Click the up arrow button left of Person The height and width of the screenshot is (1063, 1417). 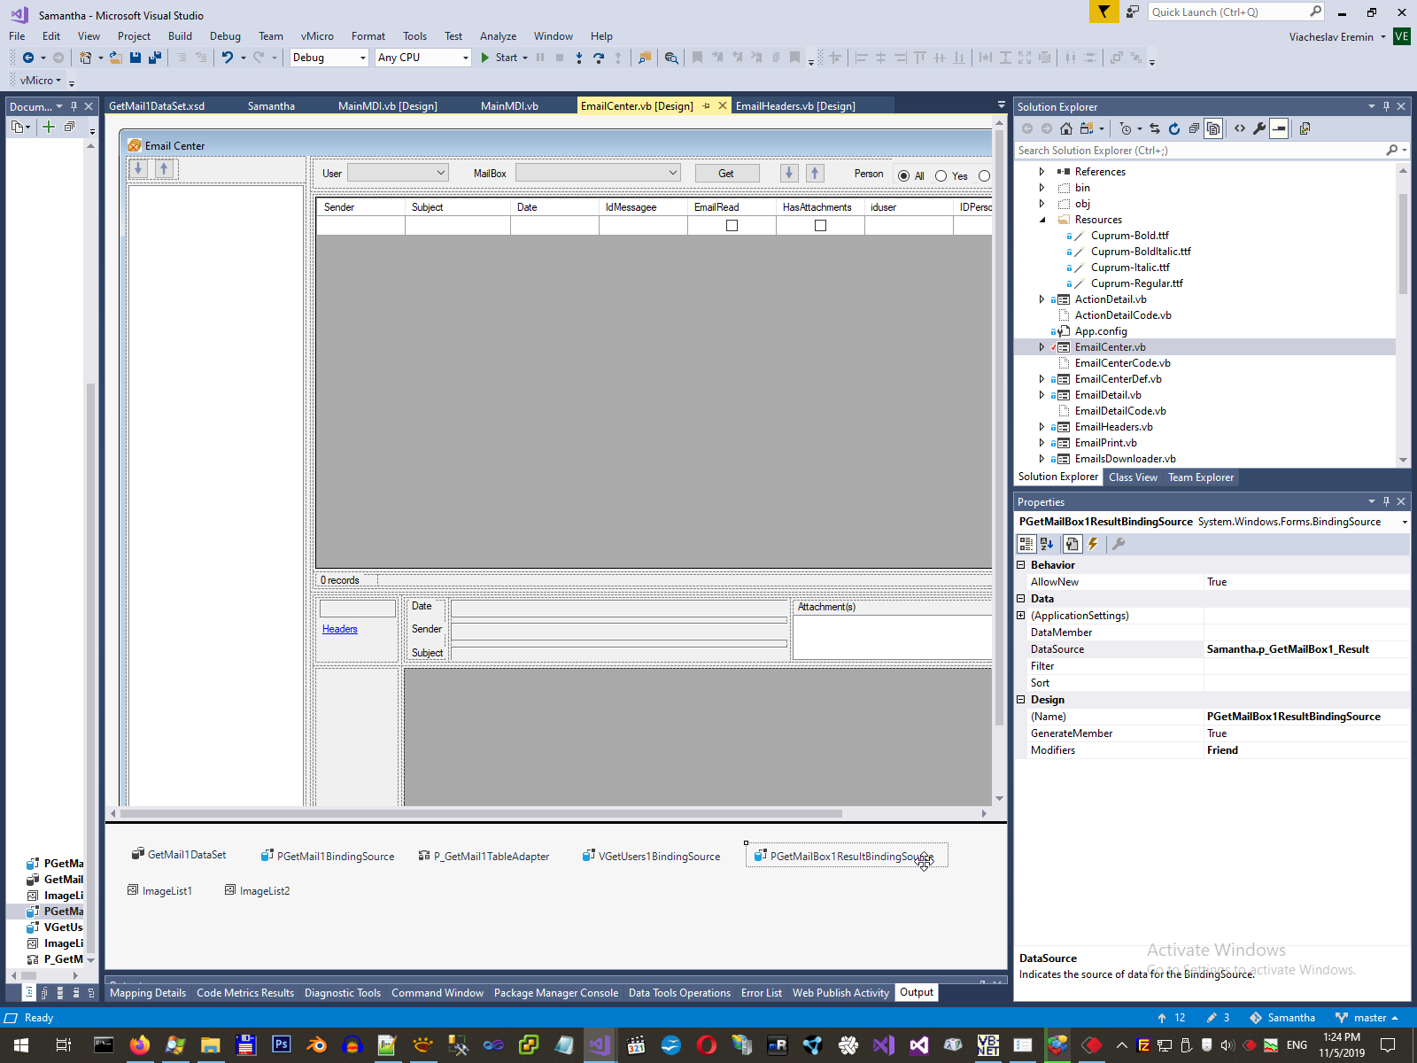click(x=816, y=174)
